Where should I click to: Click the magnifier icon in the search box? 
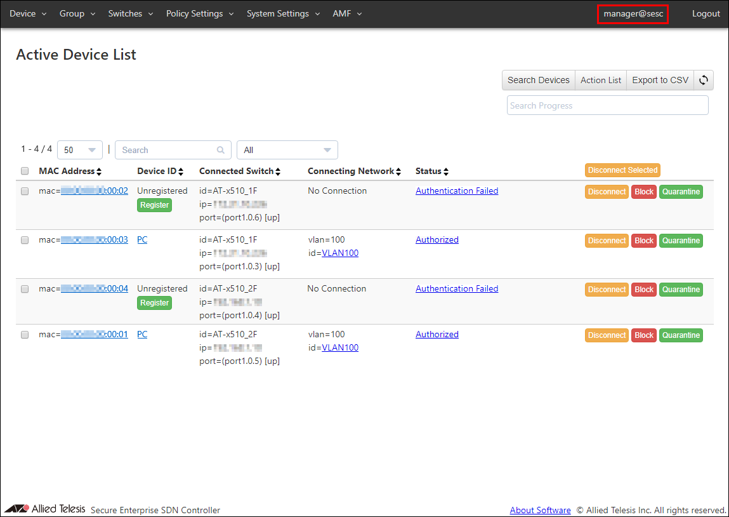pos(221,151)
